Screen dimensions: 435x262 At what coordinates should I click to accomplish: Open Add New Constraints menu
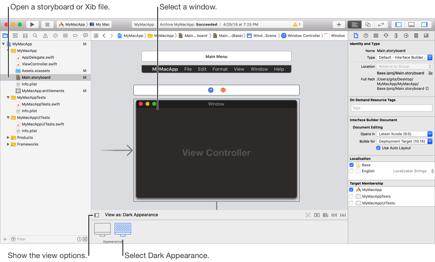334,215
